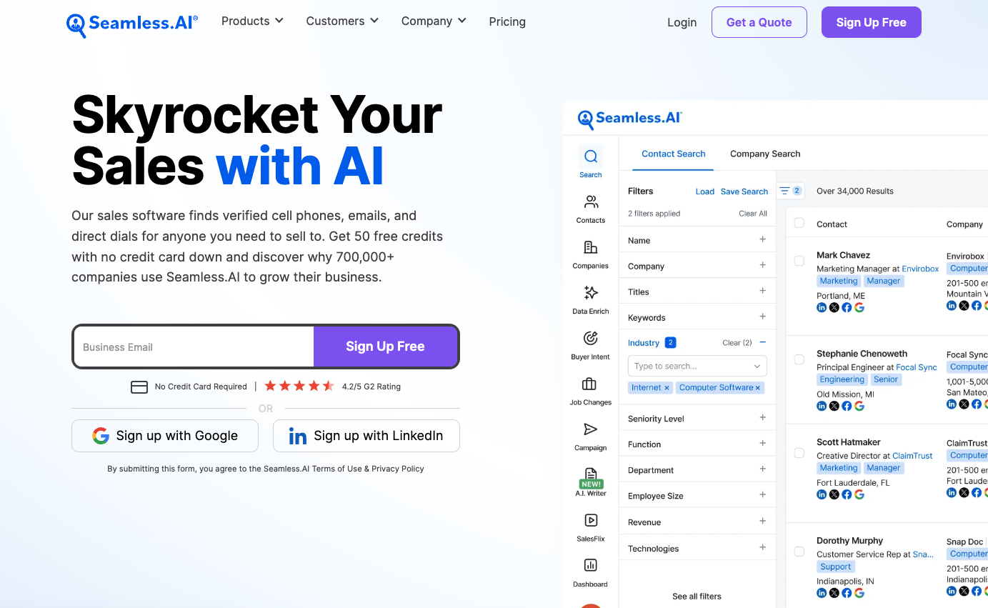Open Stephanie Chenoweth's X icon
The image size is (988, 608).
point(834,406)
